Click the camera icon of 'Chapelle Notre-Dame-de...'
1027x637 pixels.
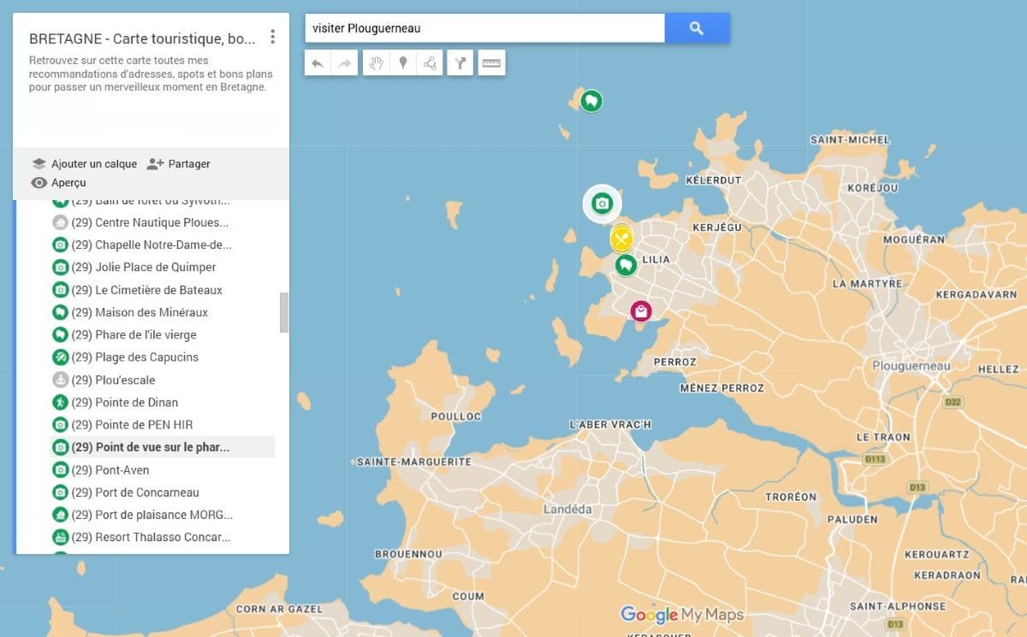[60, 245]
